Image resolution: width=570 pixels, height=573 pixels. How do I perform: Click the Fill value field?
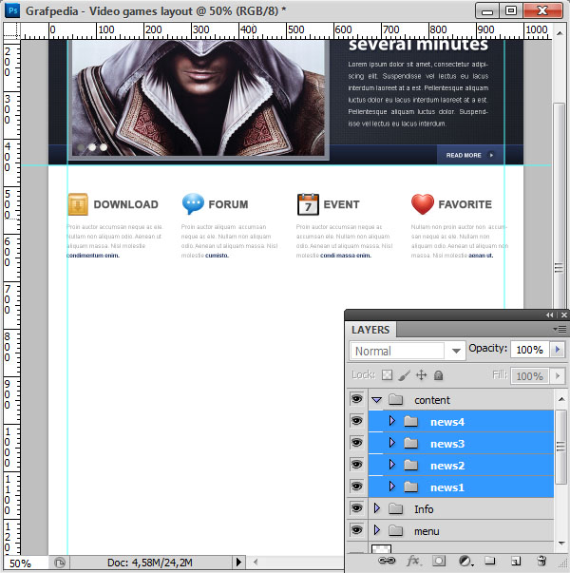pyautogui.click(x=530, y=376)
